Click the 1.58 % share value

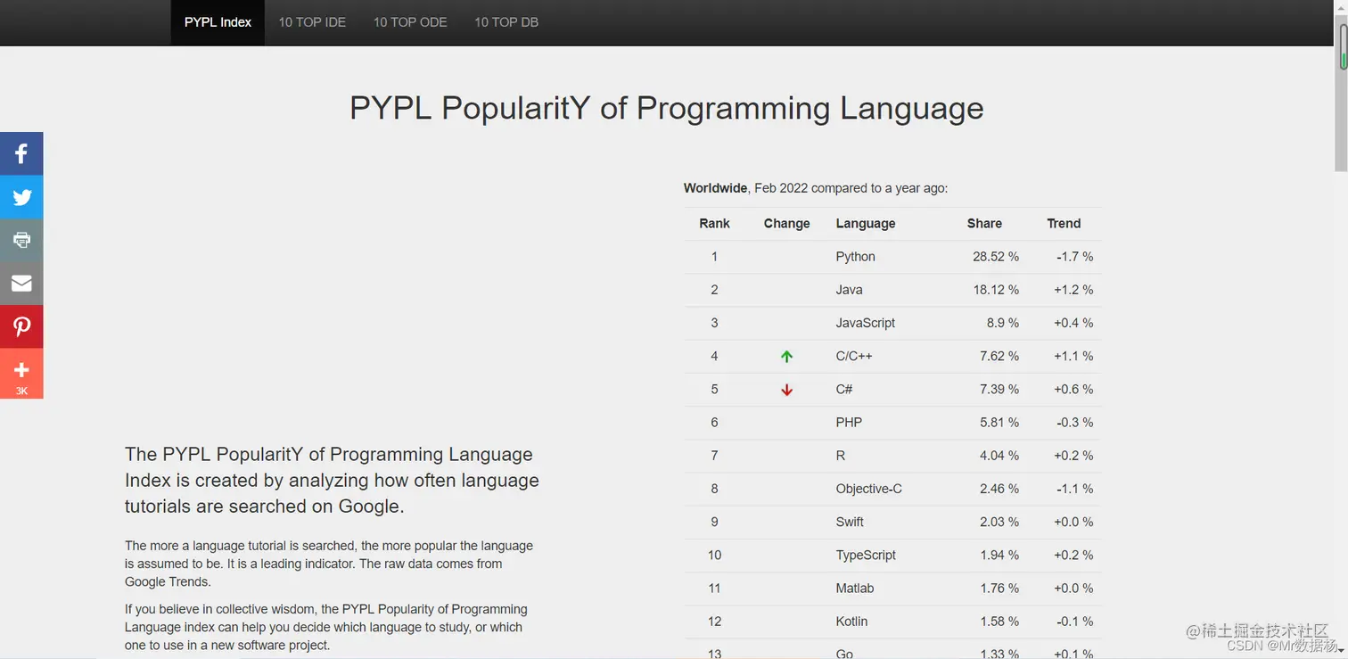coord(999,622)
